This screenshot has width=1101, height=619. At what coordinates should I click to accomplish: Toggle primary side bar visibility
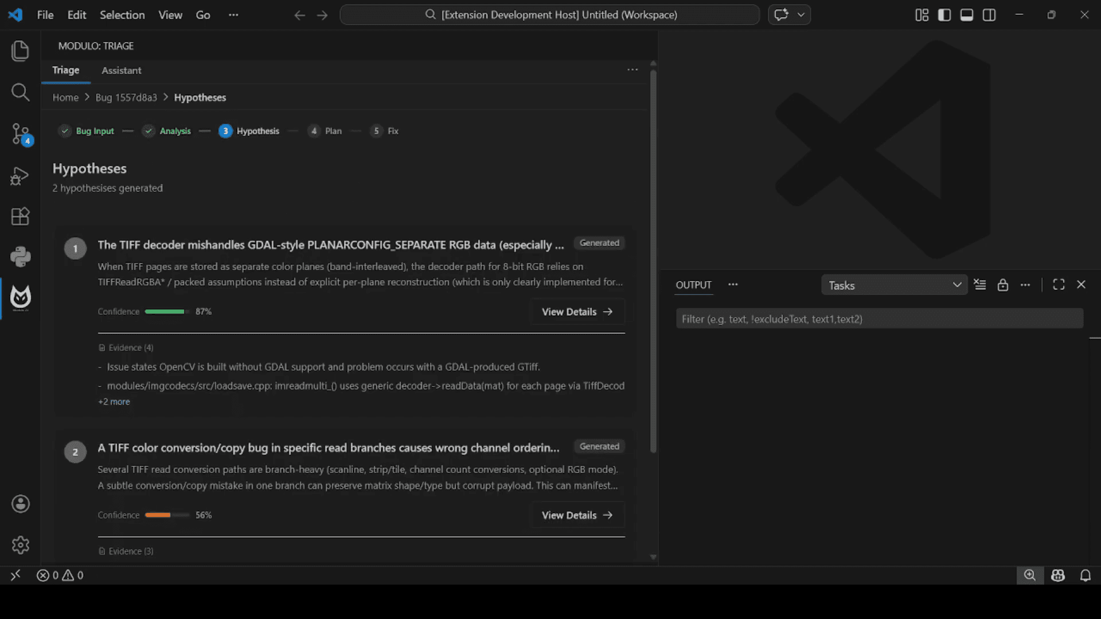944,15
